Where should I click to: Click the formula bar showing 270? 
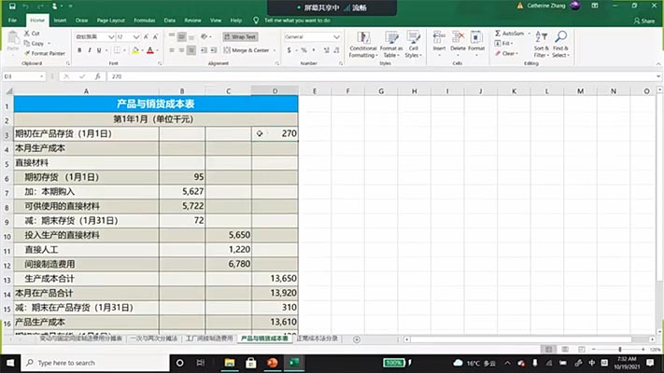(383, 76)
